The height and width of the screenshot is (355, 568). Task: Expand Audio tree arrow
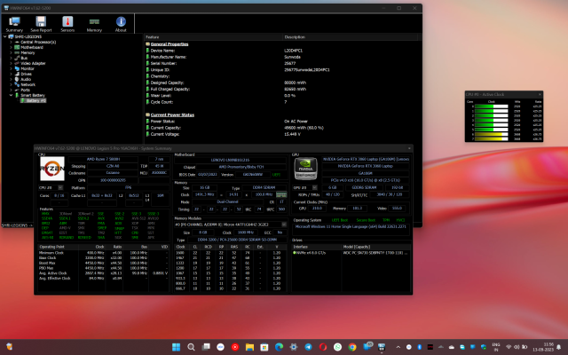11,79
